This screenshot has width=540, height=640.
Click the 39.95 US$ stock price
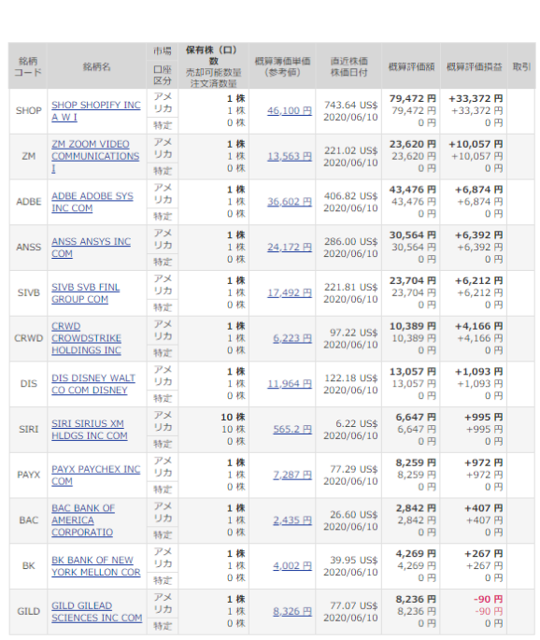[x=354, y=561]
